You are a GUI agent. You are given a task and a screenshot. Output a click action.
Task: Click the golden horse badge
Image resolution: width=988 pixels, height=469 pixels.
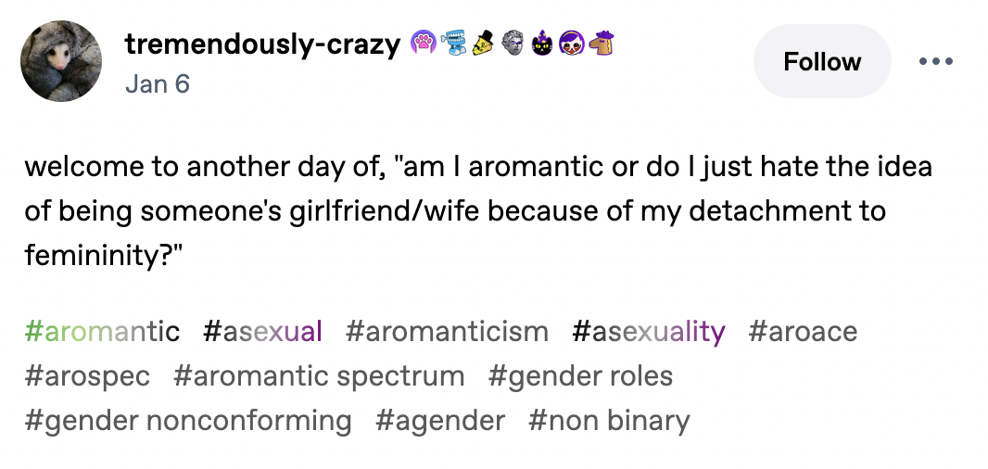602,43
